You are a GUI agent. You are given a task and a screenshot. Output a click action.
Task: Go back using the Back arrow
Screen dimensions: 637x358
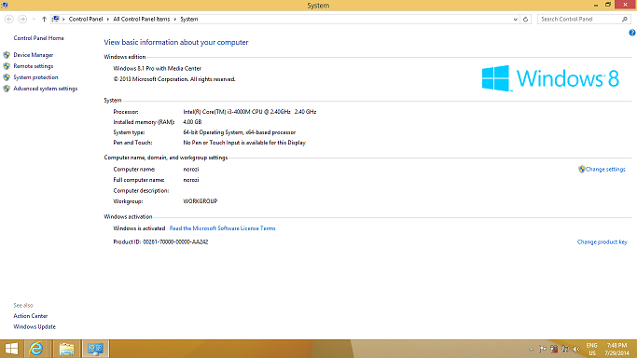(9, 19)
